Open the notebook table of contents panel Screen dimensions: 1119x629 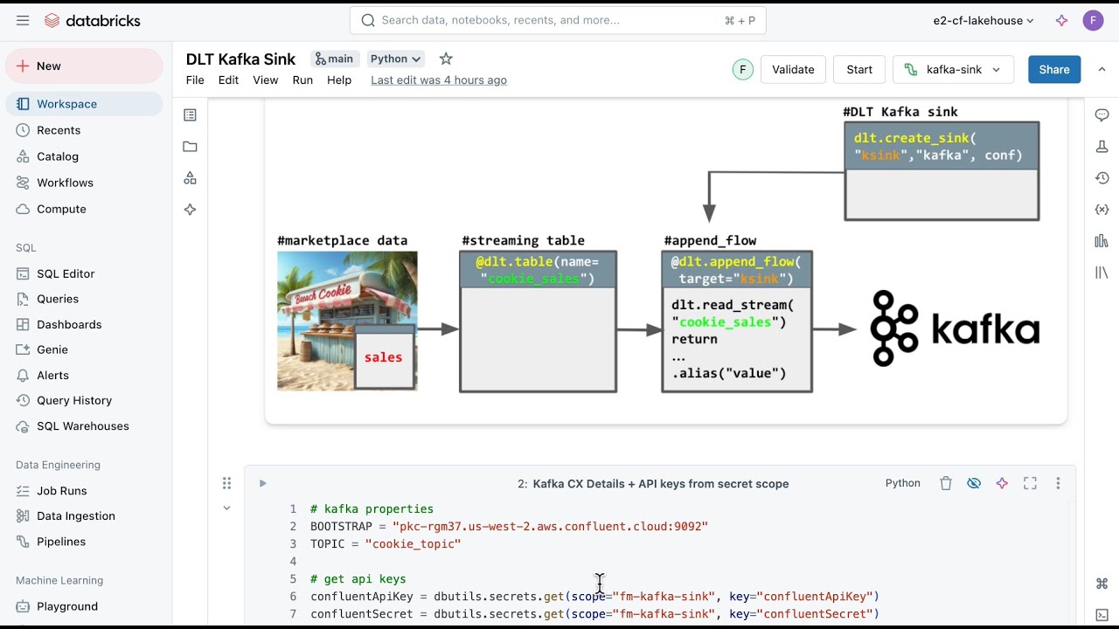coord(190,115)
